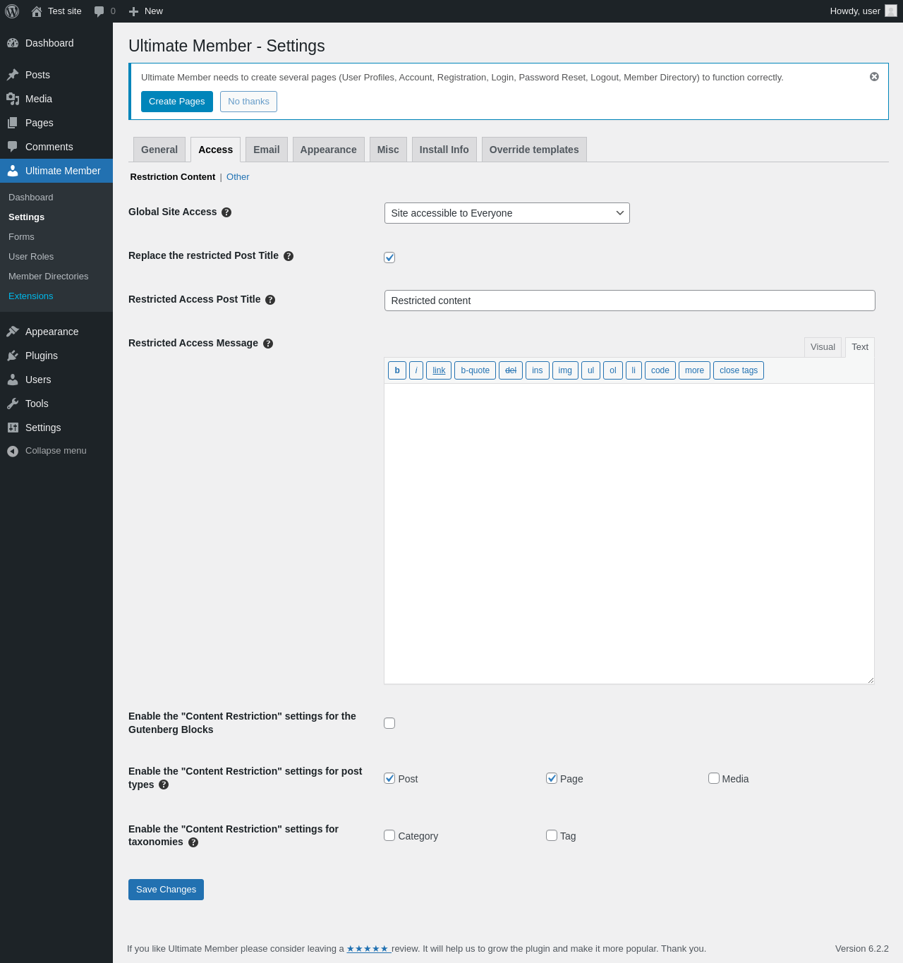Open User Roles in submenu

(31, 257)
